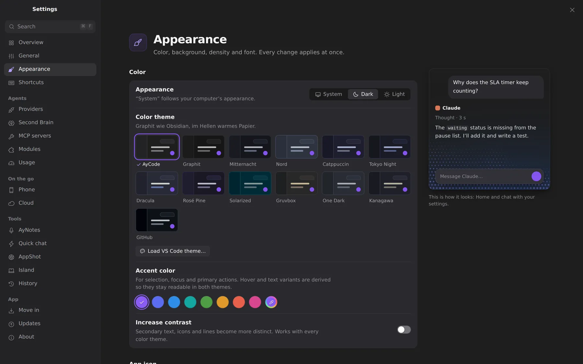
Task: Open the Island icon in sidebar
Action: 11,270
